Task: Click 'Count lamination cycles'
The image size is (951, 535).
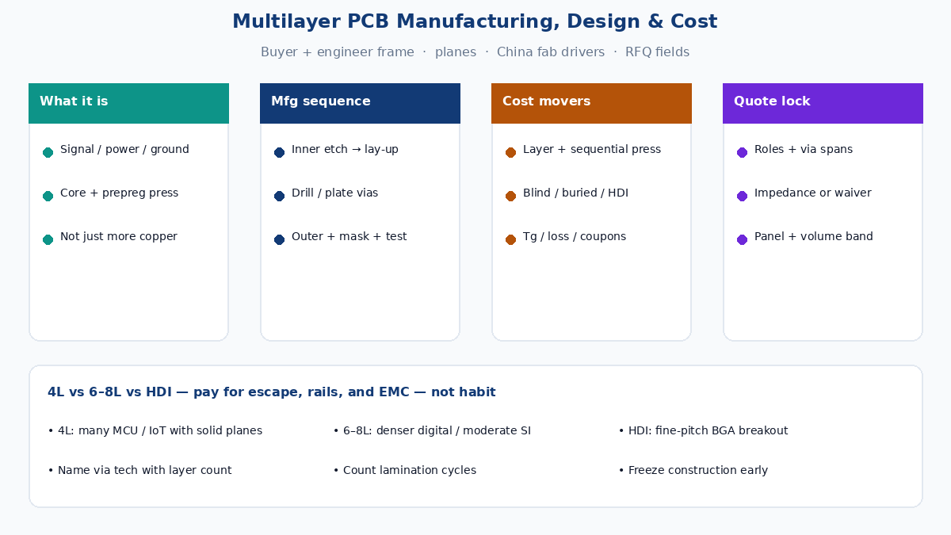Action: click(x=404, y=471)
